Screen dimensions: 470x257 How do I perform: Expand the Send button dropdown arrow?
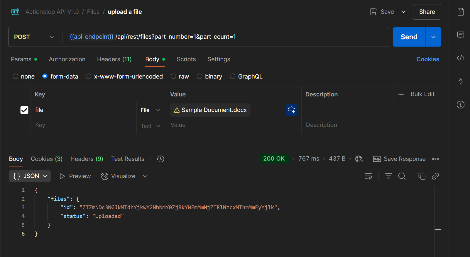(433, 37)
